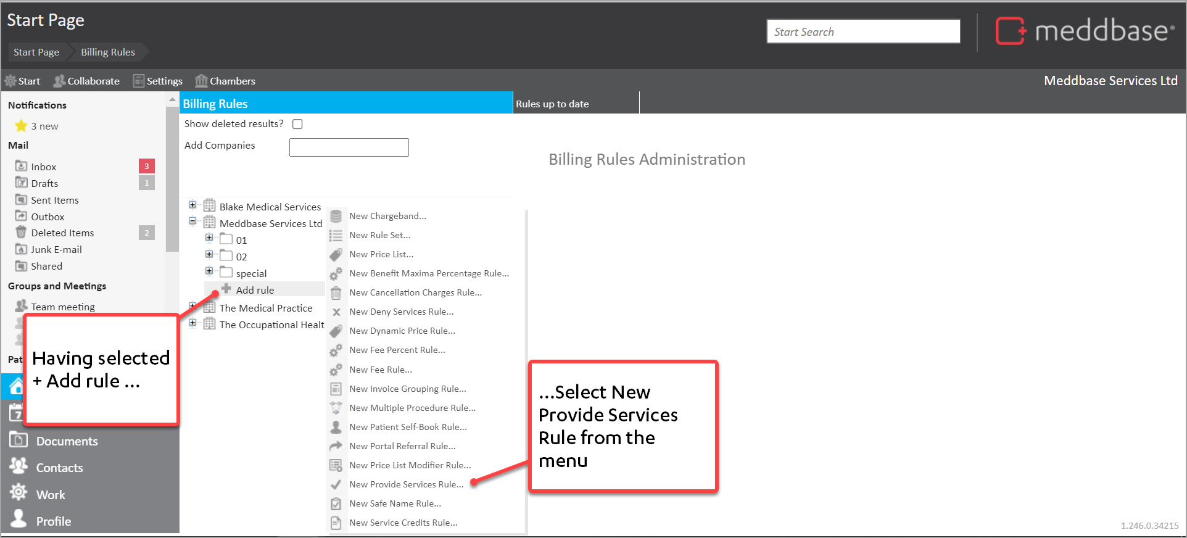Choose New Price List Modifier Rule
1187x538 pixels.
pos(410,465)
